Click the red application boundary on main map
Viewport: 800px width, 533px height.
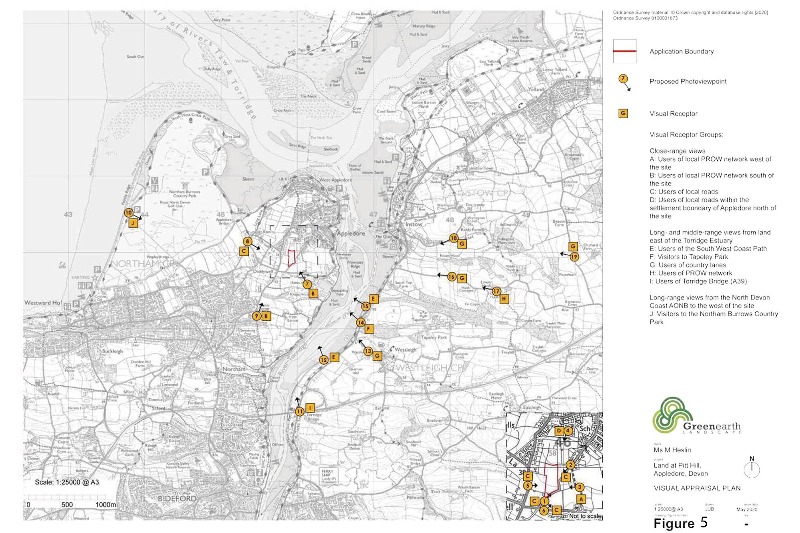(292, 258)
